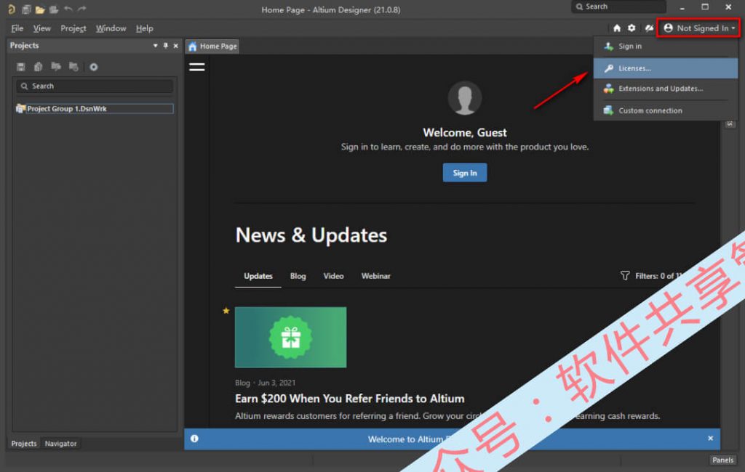Click the News & Updates heading
This screenshot has width=745, height=472.
click(x=311, y=235)
